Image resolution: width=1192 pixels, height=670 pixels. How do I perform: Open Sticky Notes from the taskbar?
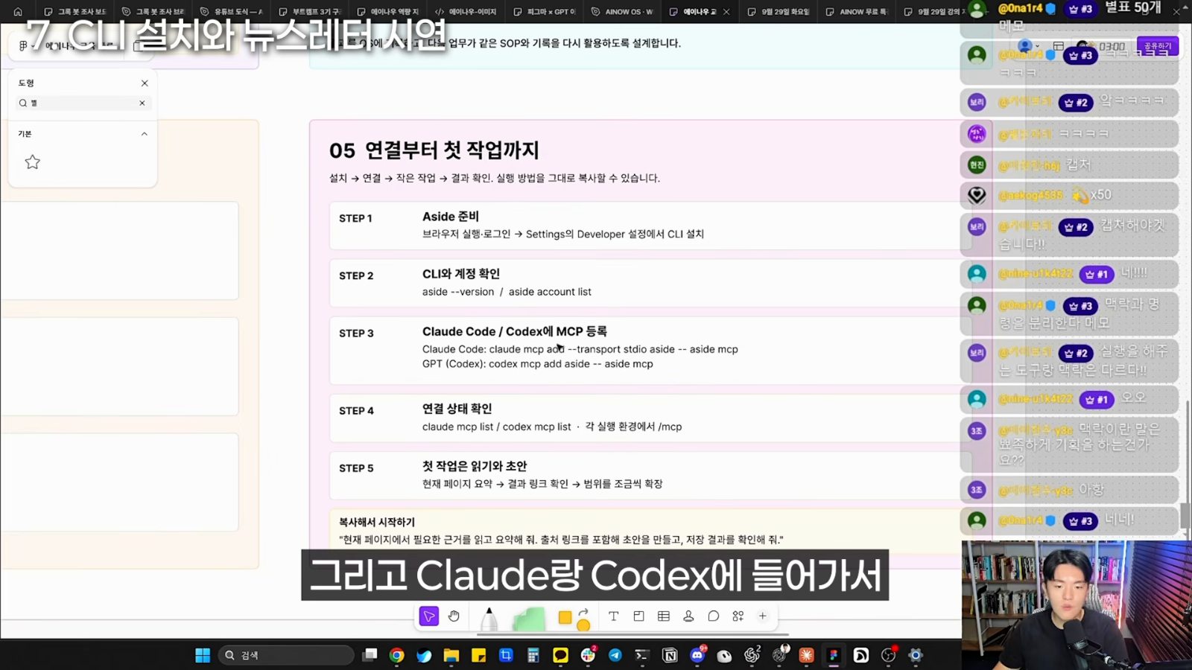pos(478,655)
